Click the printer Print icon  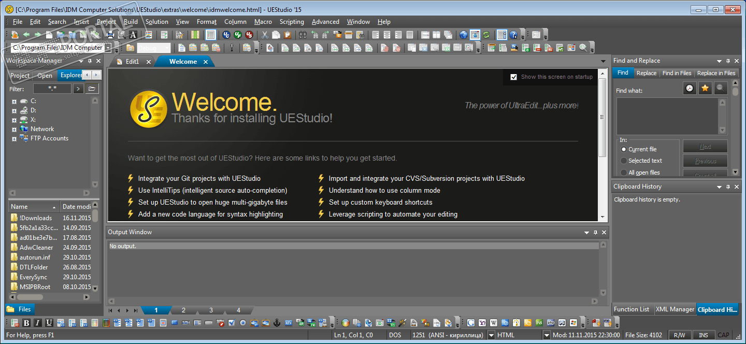click(110, 35)
